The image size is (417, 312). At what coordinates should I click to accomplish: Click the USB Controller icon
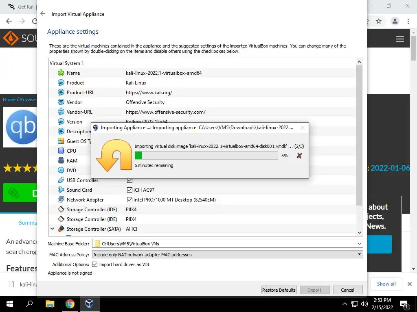tap(61, 180)
